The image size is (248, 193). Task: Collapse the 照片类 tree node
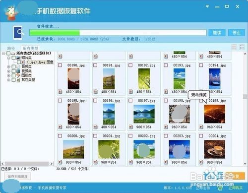pyautogui.click(x=8, y=58)
